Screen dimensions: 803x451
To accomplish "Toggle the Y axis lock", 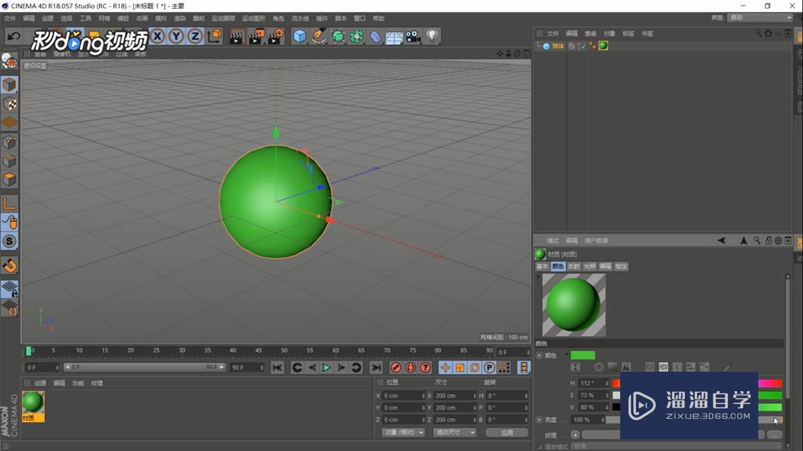I will [176, 36].
